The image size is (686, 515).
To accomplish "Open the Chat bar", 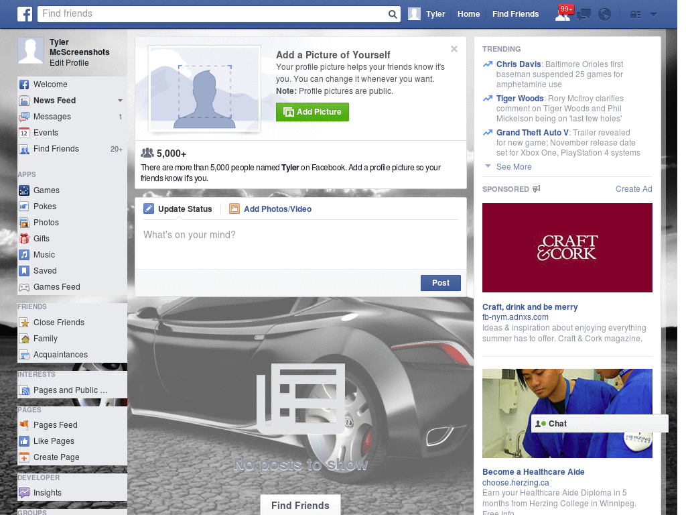I will coord(600,424).
